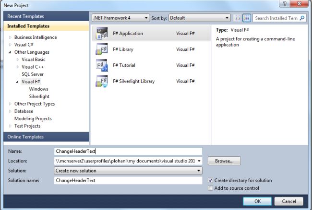Select the F# Application template icon

click(102, 33)
